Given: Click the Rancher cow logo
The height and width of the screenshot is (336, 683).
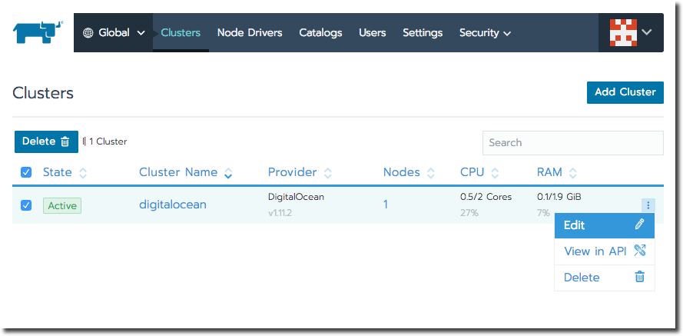Looking at the screenshot, I should click(38, 32).
